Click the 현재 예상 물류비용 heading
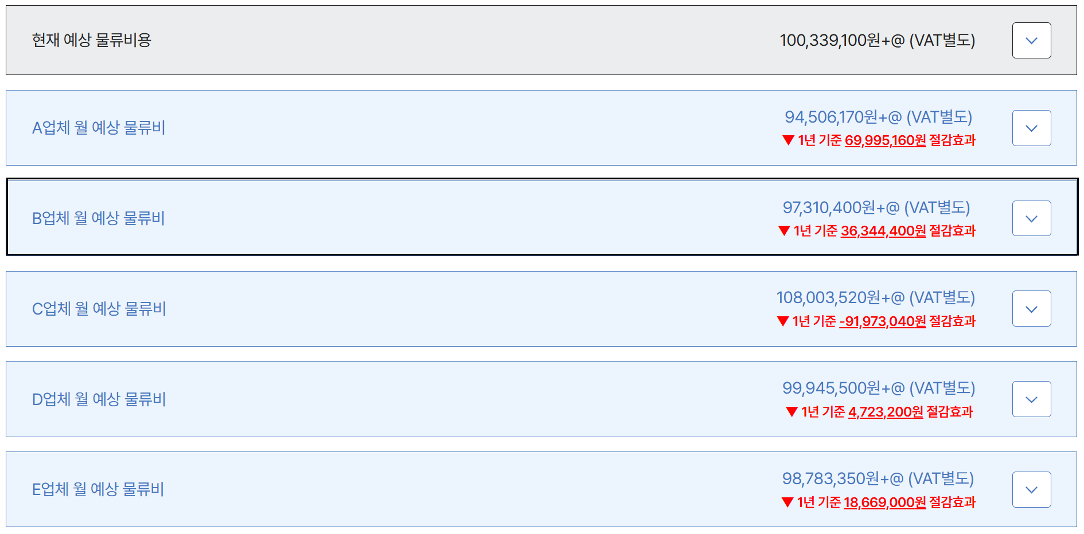The image size is (1084, 534). [92, 40]
